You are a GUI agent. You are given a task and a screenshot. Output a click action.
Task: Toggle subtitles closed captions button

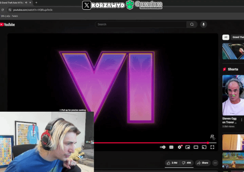tap(171, 147)
